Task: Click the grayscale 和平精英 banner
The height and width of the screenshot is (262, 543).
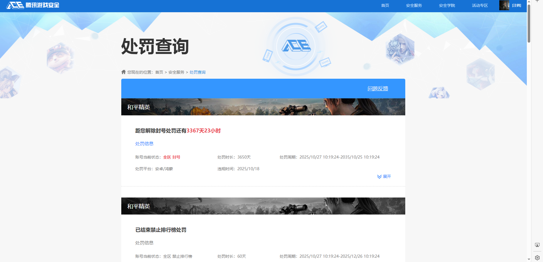Action: pos(263,206)
